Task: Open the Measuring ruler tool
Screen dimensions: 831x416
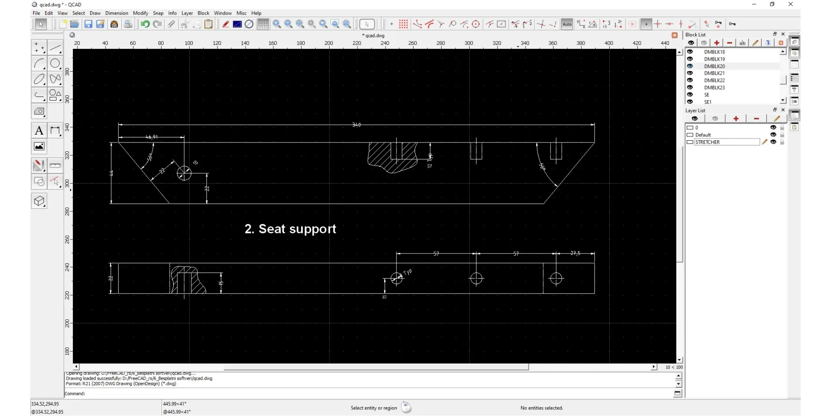Action: point(55,165)
